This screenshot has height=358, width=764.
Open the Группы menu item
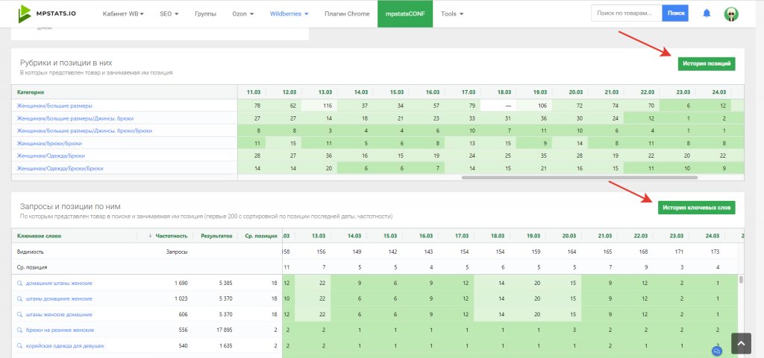[x=206, y=13]
